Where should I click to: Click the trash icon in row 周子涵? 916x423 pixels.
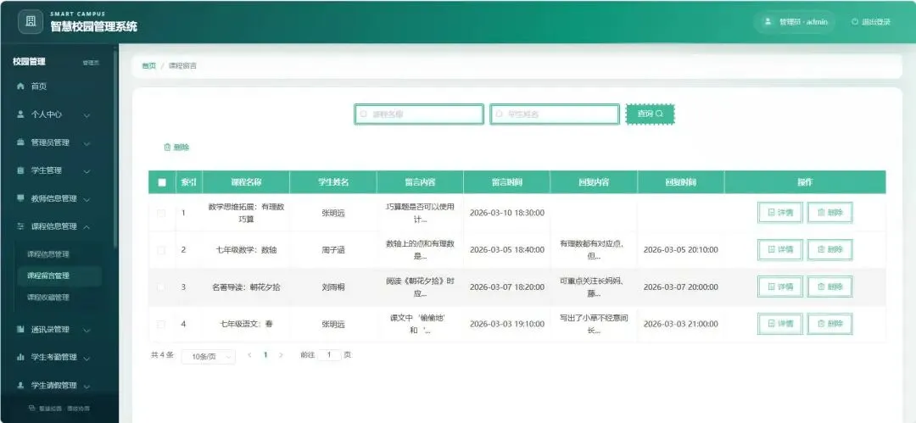[x=821, y=249]
